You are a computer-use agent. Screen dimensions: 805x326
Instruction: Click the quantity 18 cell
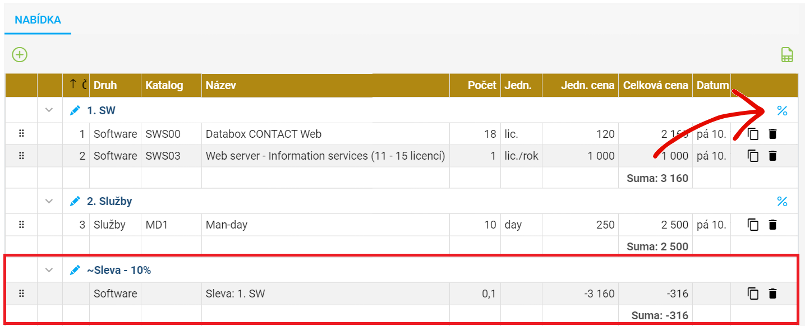475,134
